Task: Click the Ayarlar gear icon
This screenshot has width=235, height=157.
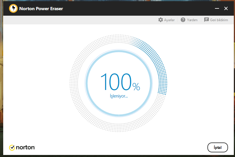Action: (161, 20)
